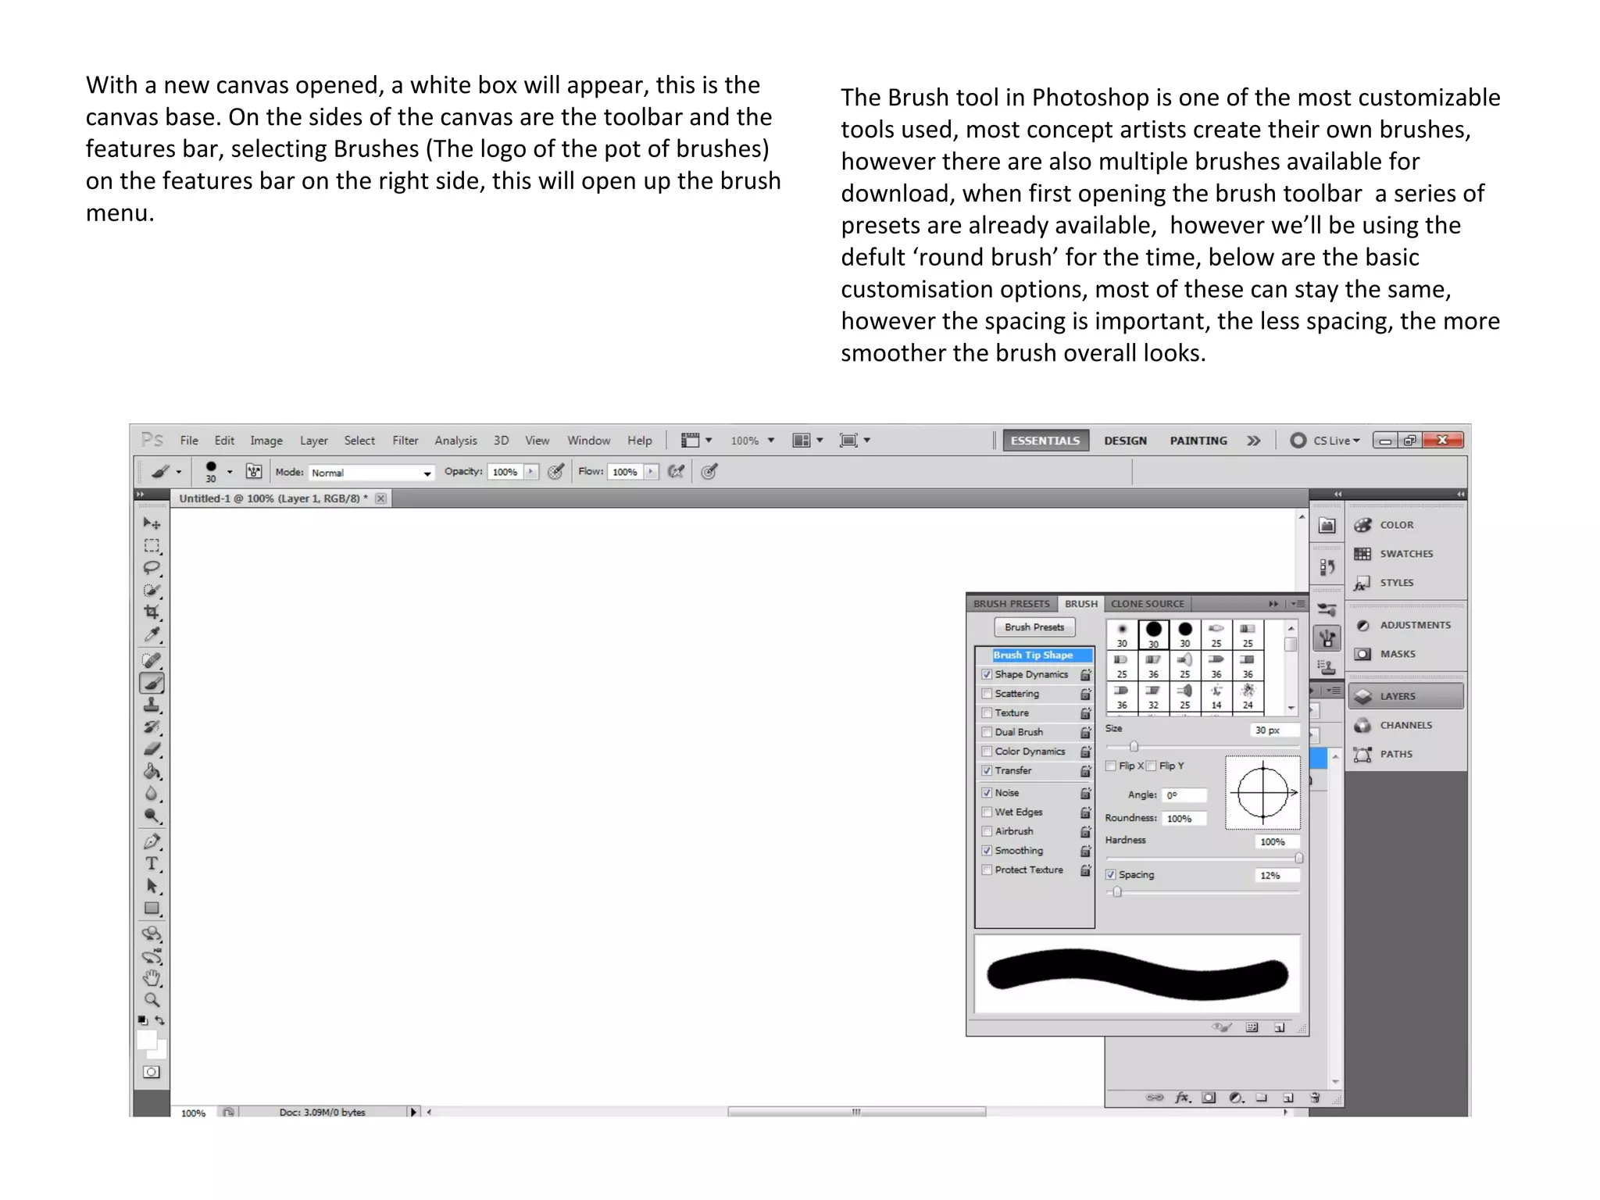Select the Move tool

tap(152, 523)
